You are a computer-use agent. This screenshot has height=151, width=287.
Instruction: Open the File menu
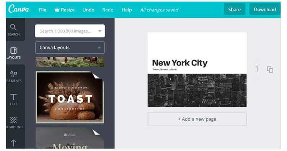[x=42, y=10]
